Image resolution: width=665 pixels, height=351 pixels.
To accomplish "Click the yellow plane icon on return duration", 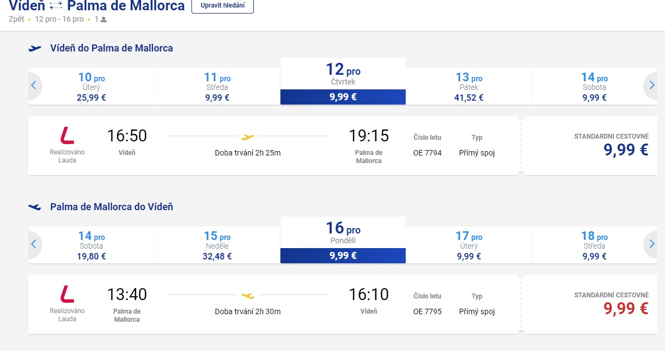I will click(x=248, y=295).
